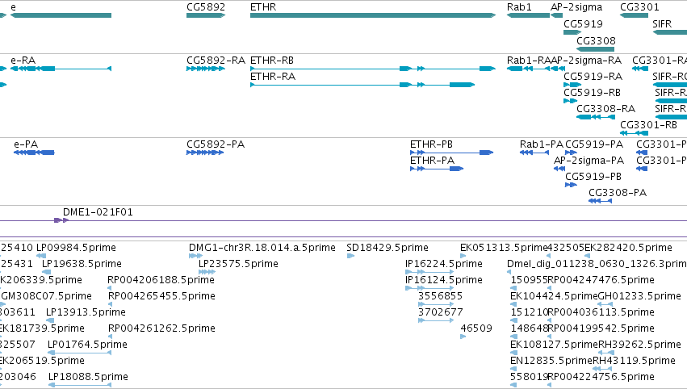Viewport: 687px width, 389px height.
Task: Click the CG3301-RB transcript label
Action: [x=648, y=125]
